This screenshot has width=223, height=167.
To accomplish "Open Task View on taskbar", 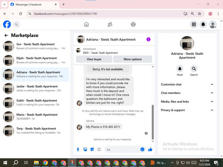I will coord(26,163).
